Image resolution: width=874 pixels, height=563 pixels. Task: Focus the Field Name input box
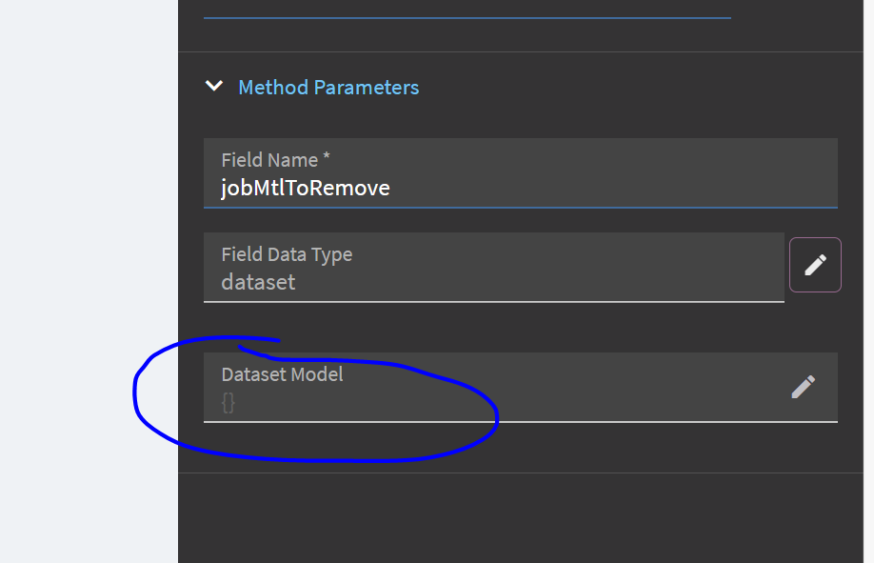pos(521,173)
